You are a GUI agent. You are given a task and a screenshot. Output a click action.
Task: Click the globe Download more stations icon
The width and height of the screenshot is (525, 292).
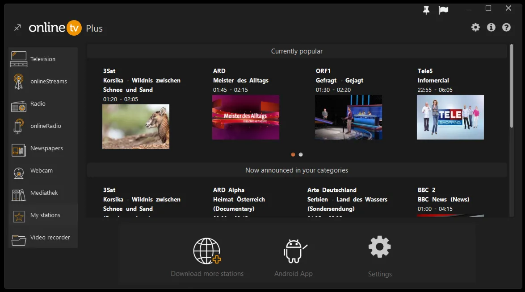[x=207, y=251]
